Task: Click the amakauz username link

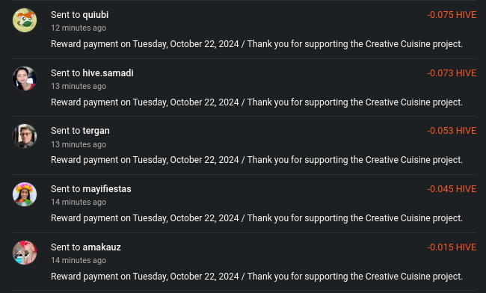Action: click(x=102, y=247)
